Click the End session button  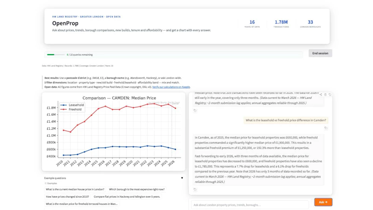(320, 53)
